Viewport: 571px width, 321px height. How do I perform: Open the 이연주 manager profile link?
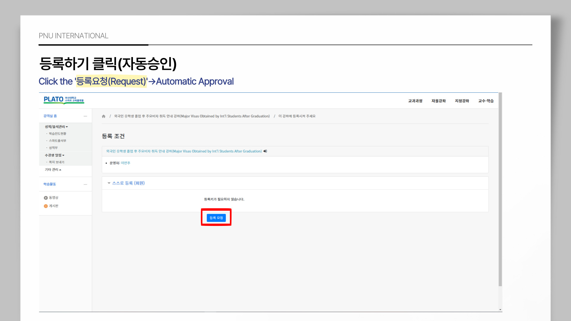coord(126,163)
